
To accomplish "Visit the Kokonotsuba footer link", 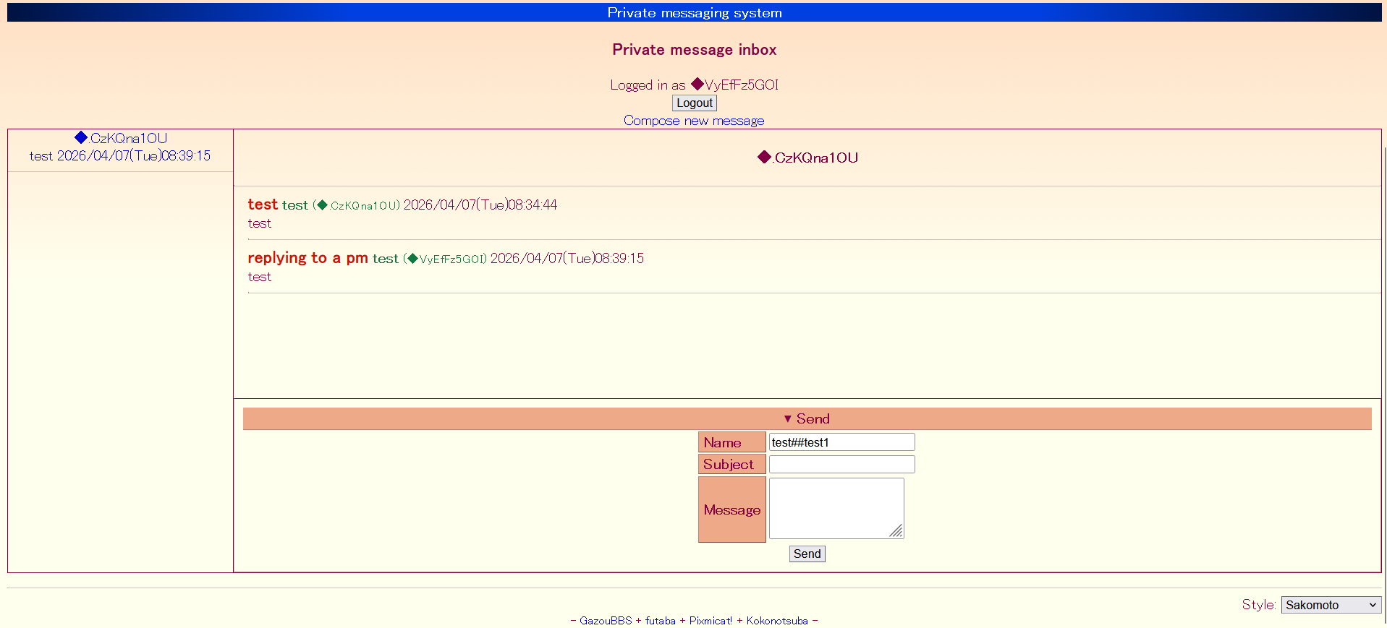I will pos(776,621).
